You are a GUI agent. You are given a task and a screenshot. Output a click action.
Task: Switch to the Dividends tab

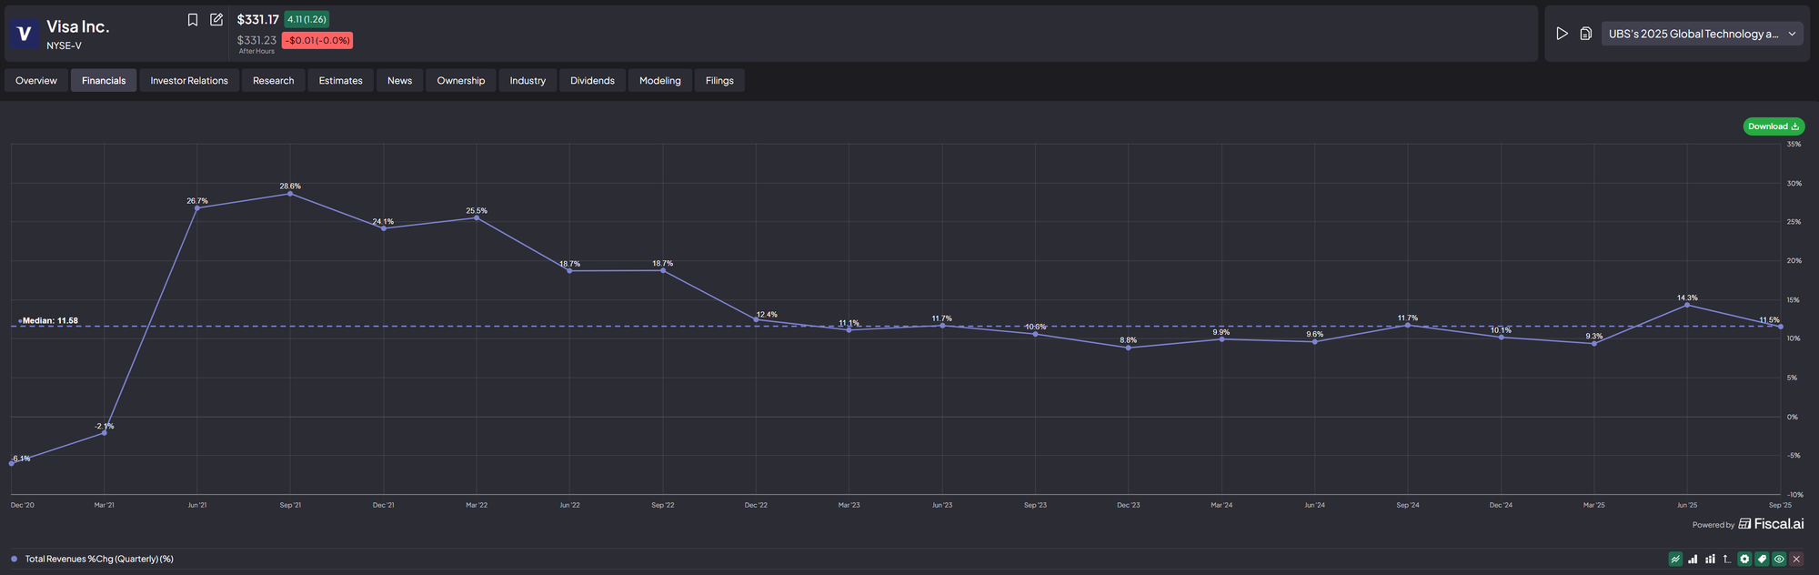(592, 81)
